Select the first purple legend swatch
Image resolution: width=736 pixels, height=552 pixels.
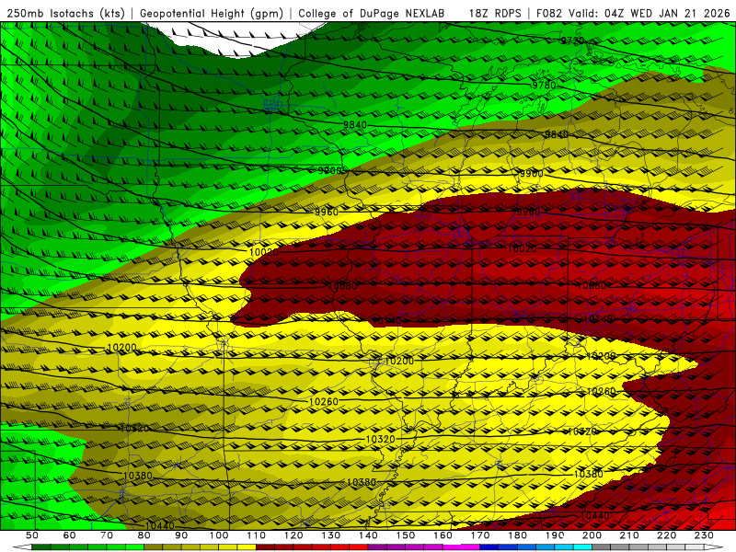click(x=377, y=547)
